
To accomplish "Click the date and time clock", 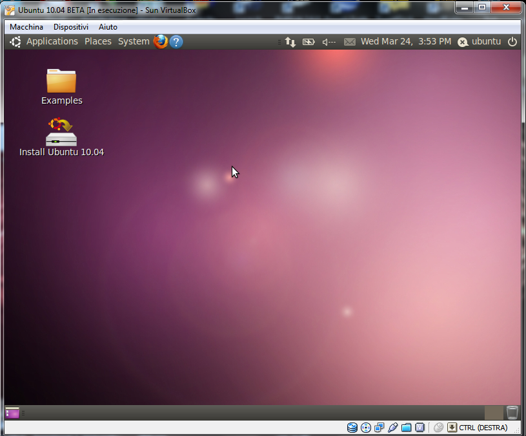I will point(406,41).
